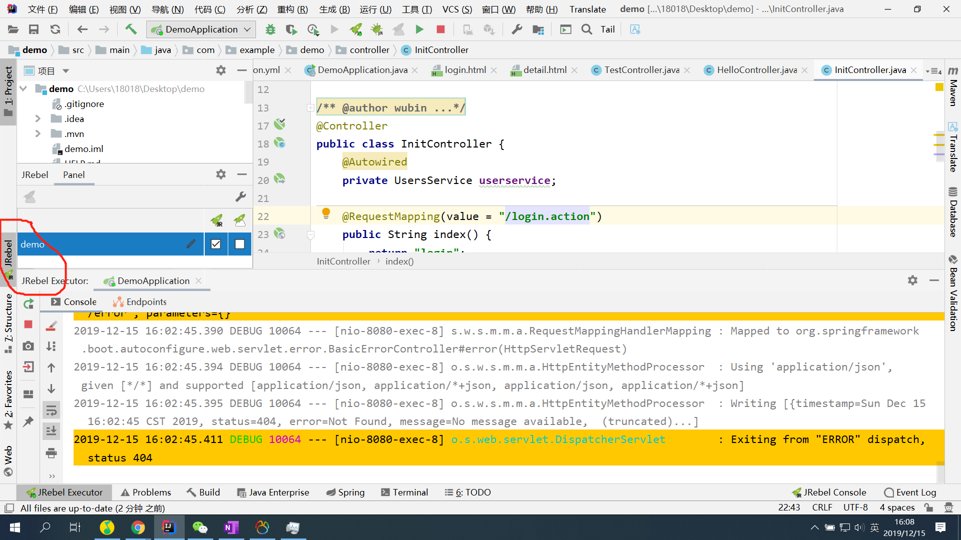
Task: Switch to the HelloController.java editor tab
Action: (x=756, y=70)
